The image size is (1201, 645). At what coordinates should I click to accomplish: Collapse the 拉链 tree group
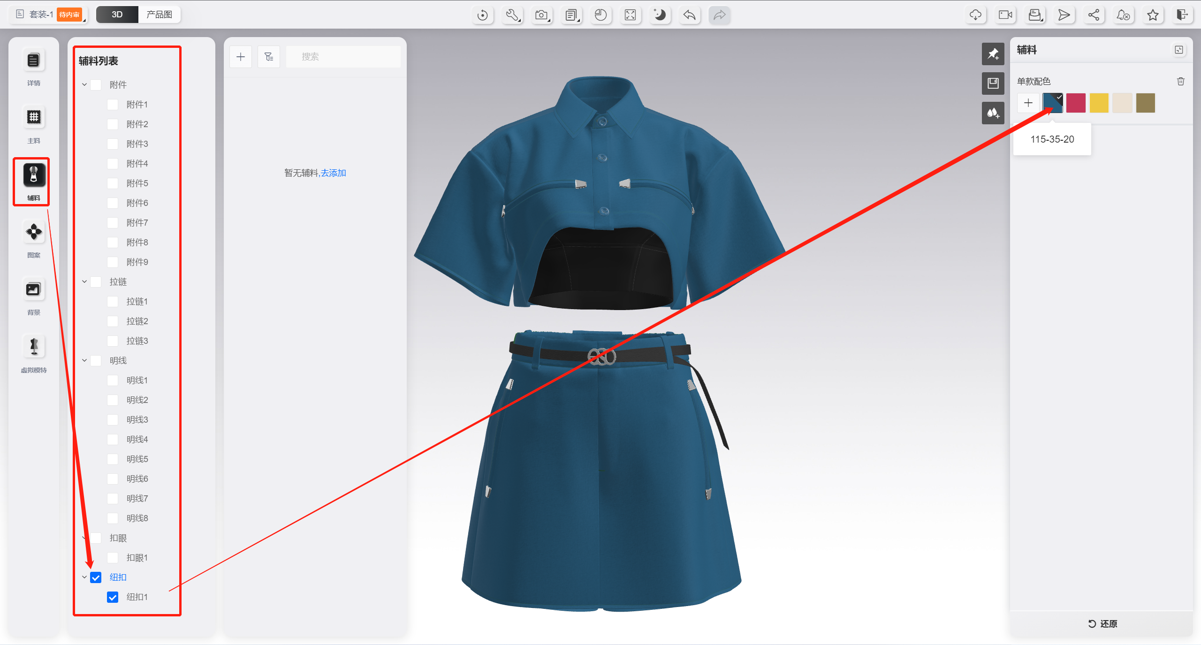(84, 282)
